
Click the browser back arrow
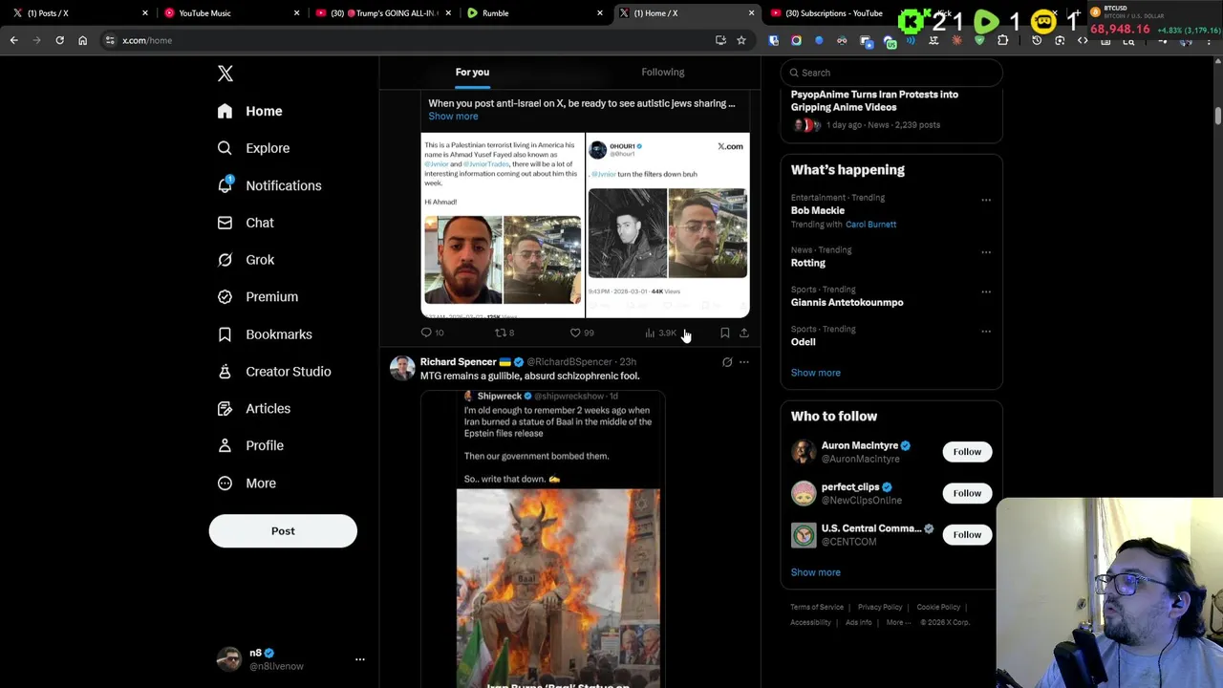pyautogui.click(x=14, y=40)
